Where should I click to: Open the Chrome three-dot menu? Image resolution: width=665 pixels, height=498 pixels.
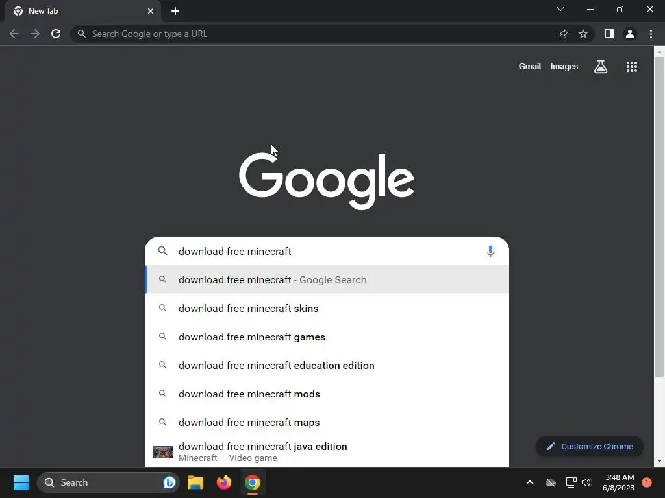pos(651,34)
